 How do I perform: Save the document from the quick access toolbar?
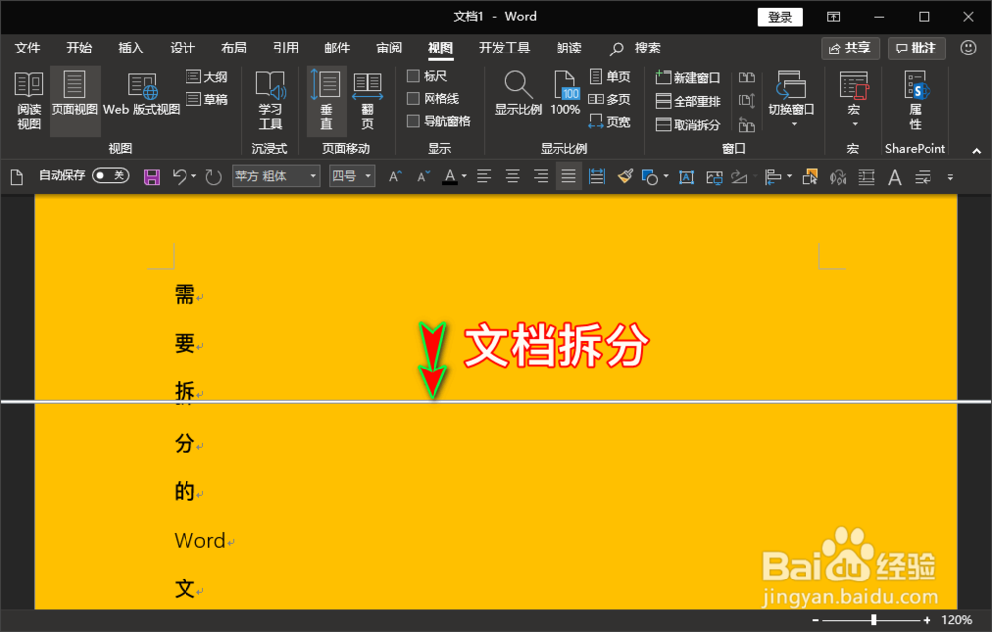tap(151, 175)
